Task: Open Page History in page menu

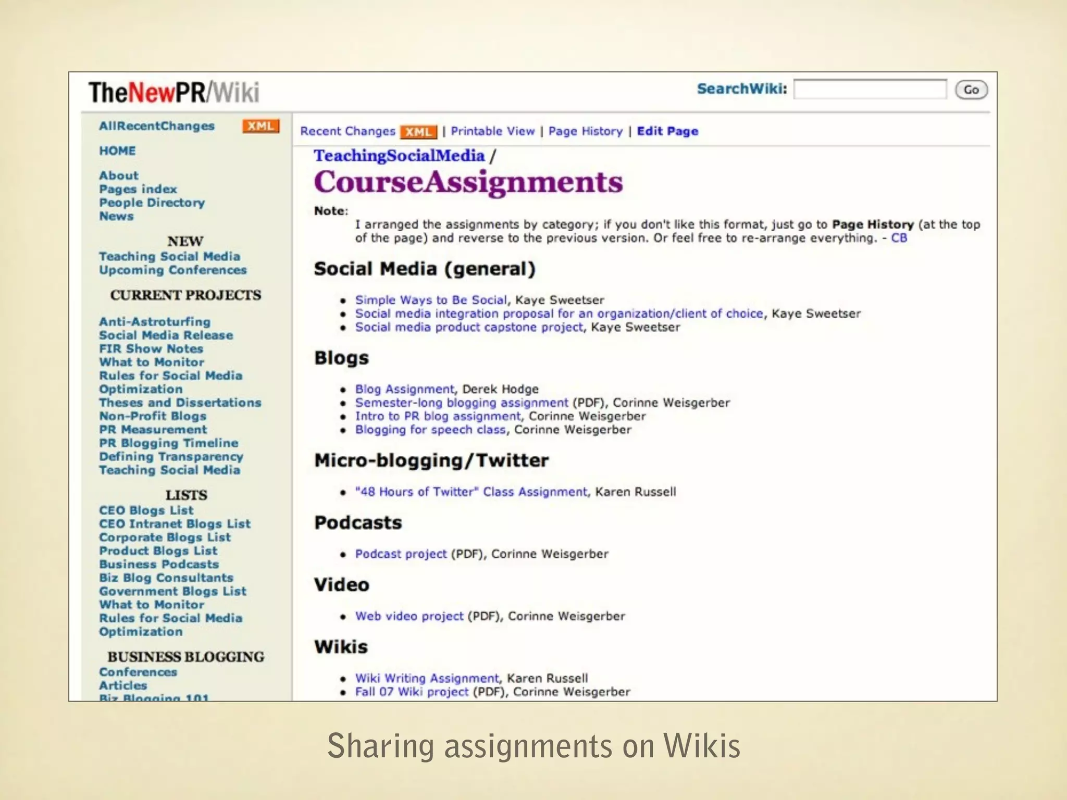Action: pyautogui.click(x=586, y=131)
